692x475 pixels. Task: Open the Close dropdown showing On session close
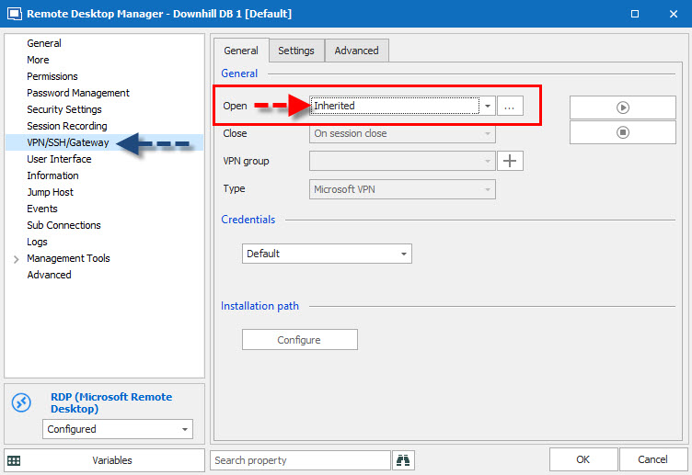(x=402, y=133)
